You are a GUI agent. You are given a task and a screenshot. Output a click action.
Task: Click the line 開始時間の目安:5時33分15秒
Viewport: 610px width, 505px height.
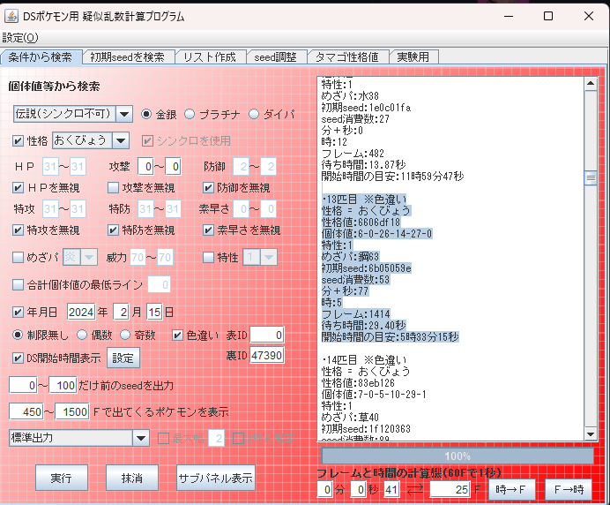tap(391, 336)
